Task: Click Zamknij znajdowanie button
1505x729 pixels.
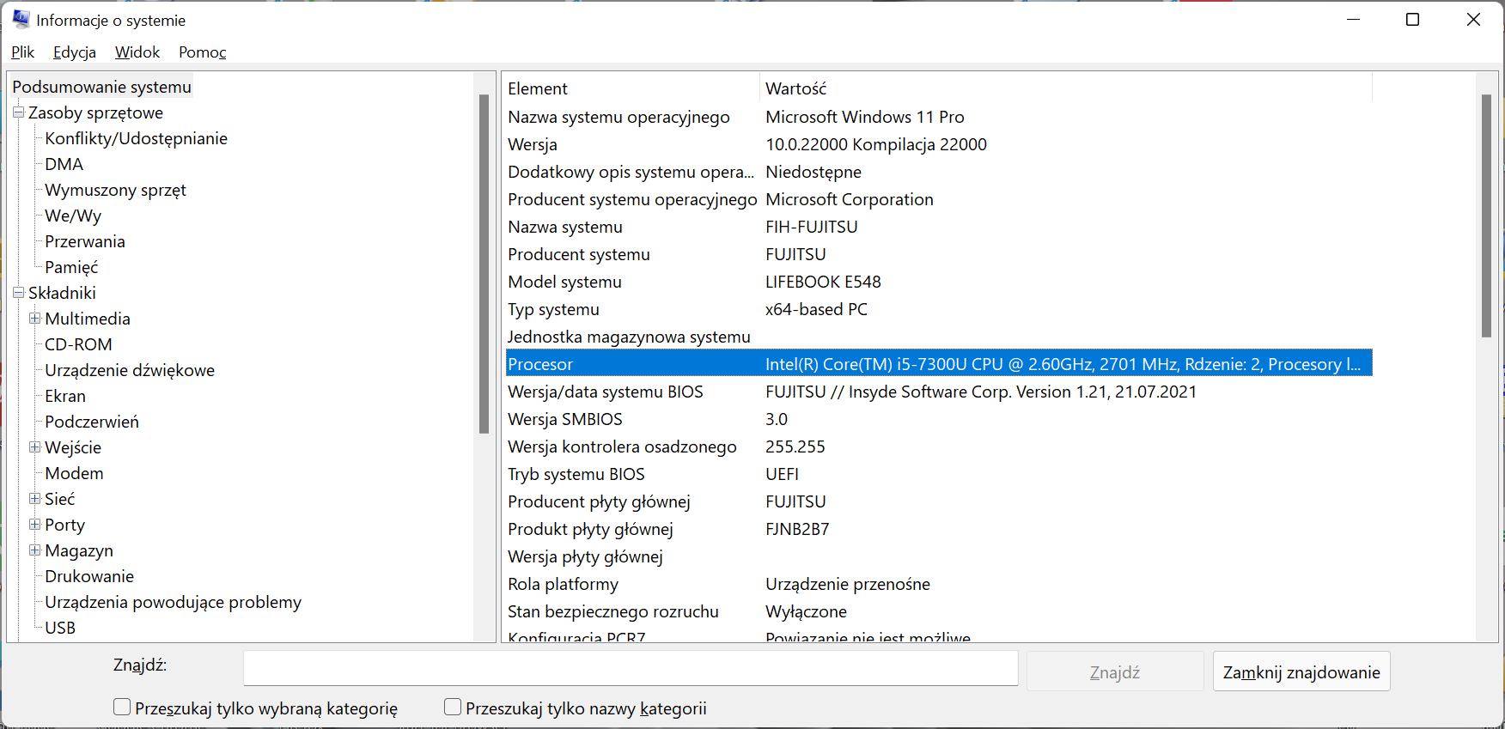Action: point(1301,671)
